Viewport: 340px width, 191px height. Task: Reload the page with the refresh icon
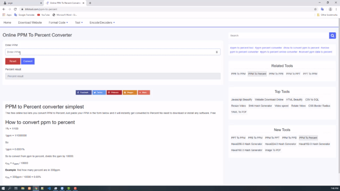15,9
